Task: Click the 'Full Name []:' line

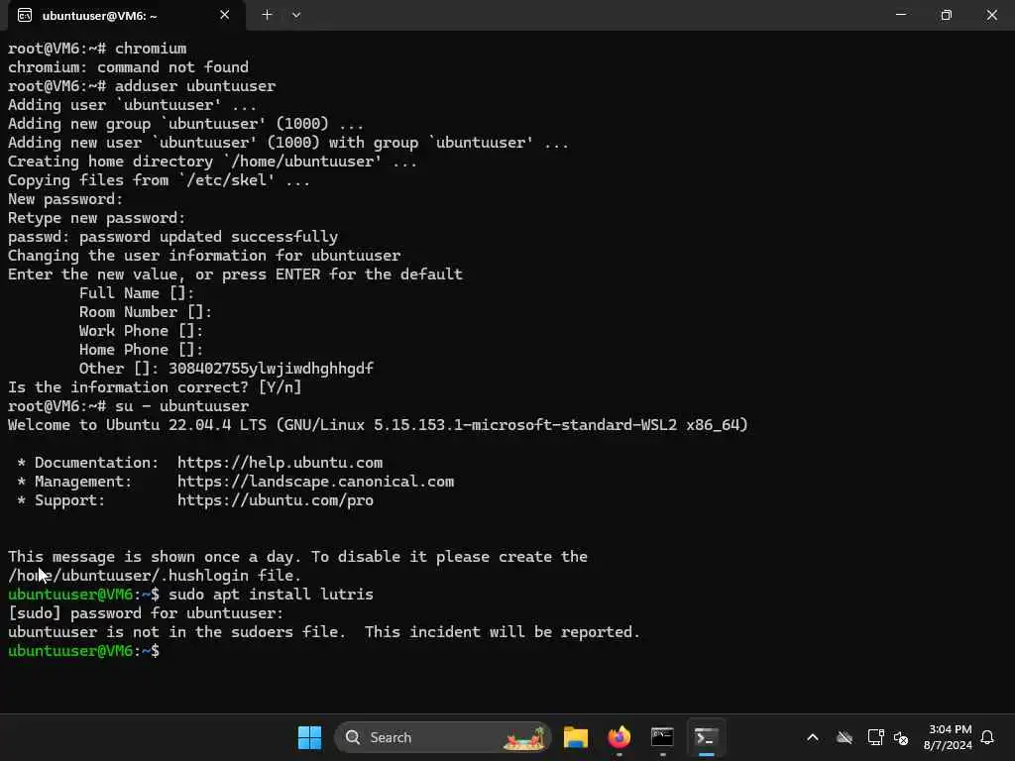Action: (x=136, y=293)
